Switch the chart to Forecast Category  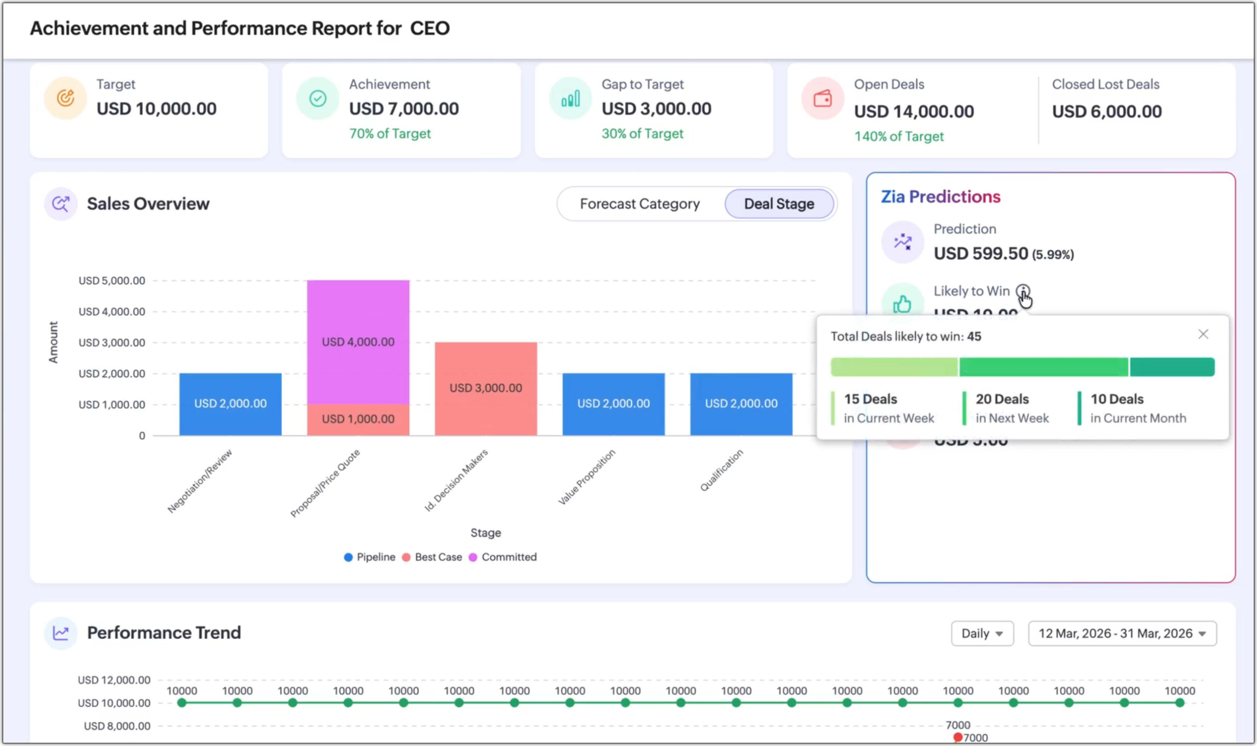click(x=640, y=204)
